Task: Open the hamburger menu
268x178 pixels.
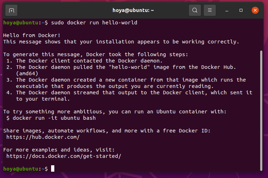Action: coord(210,10)
